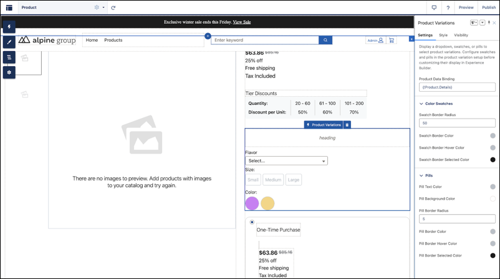Click the Enter keyword search field
500x279 pixels.
coord(265,40)
